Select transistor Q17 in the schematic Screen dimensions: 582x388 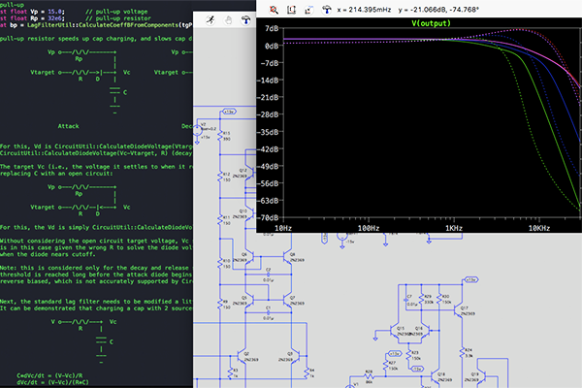tap(459, 311)
